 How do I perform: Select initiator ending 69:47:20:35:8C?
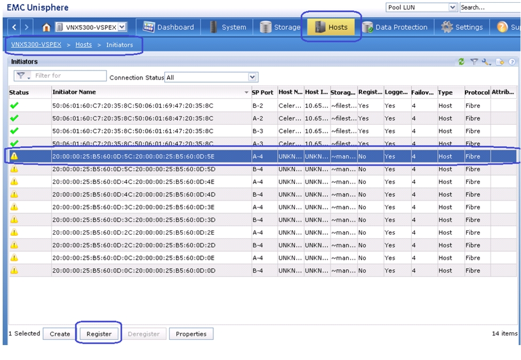(262, 106)
